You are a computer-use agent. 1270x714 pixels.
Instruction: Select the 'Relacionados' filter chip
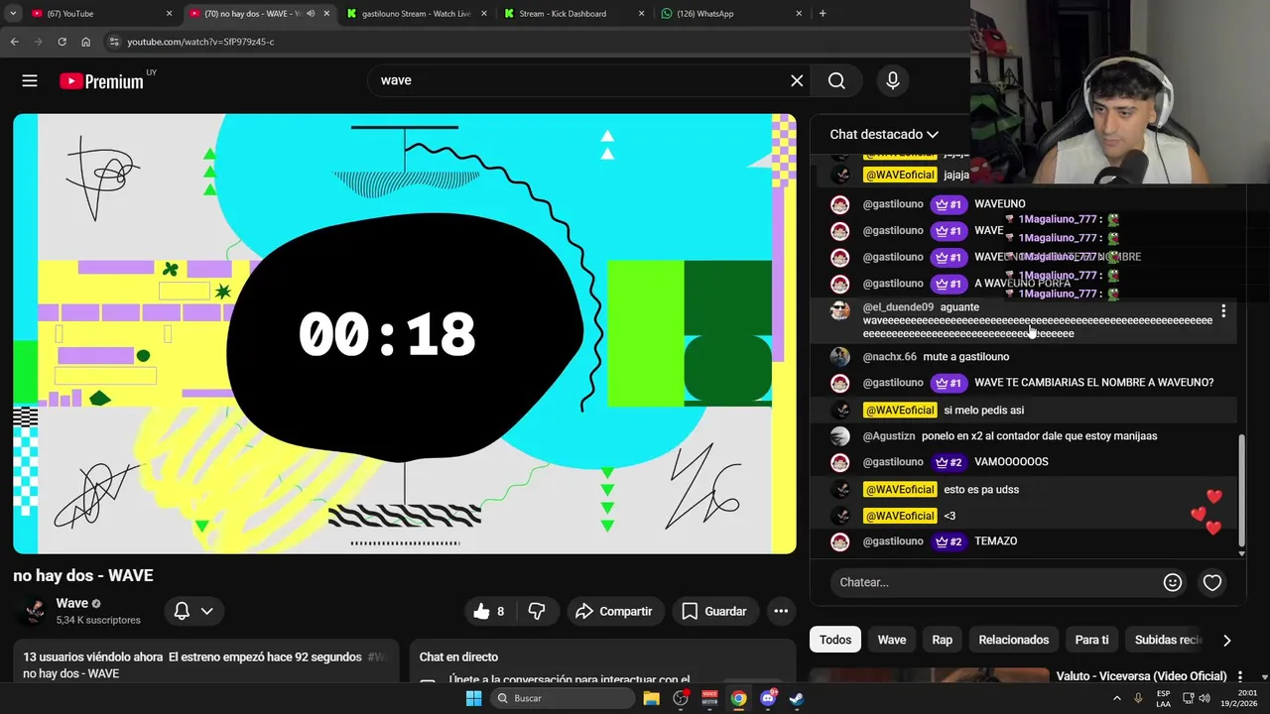point(1014,640)
